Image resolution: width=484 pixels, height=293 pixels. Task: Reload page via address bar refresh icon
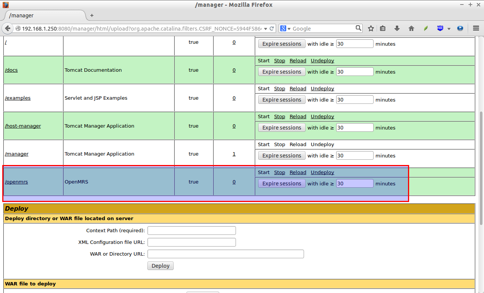(x=271, y=28)
